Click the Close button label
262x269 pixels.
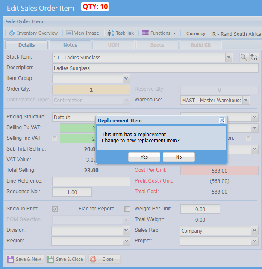[x=108, y=259]
